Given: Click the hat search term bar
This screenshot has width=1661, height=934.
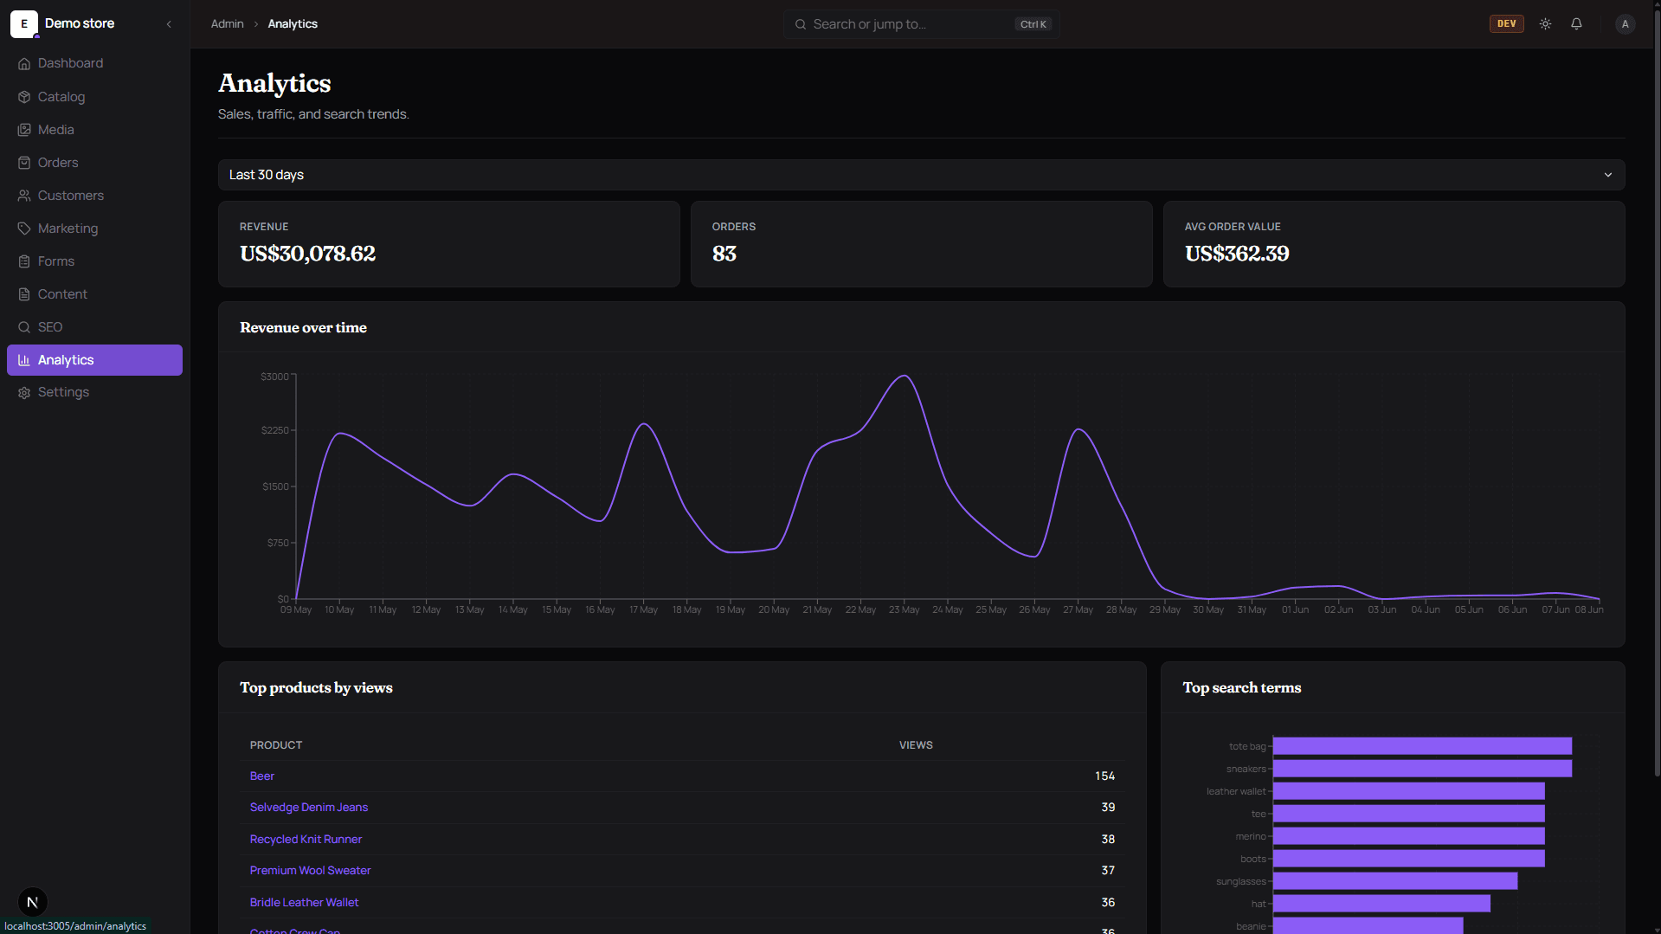Looking at the screenshot, I should point(1381,904).
